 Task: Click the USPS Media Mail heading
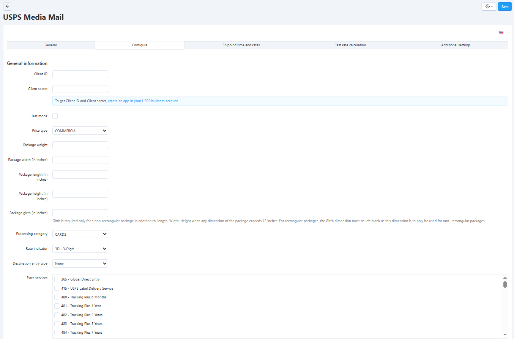click(33, 17)
